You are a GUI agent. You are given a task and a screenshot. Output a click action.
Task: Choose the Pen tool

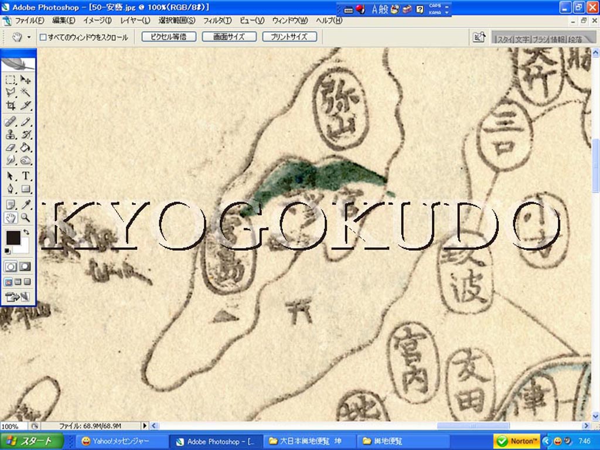[11, 189]
